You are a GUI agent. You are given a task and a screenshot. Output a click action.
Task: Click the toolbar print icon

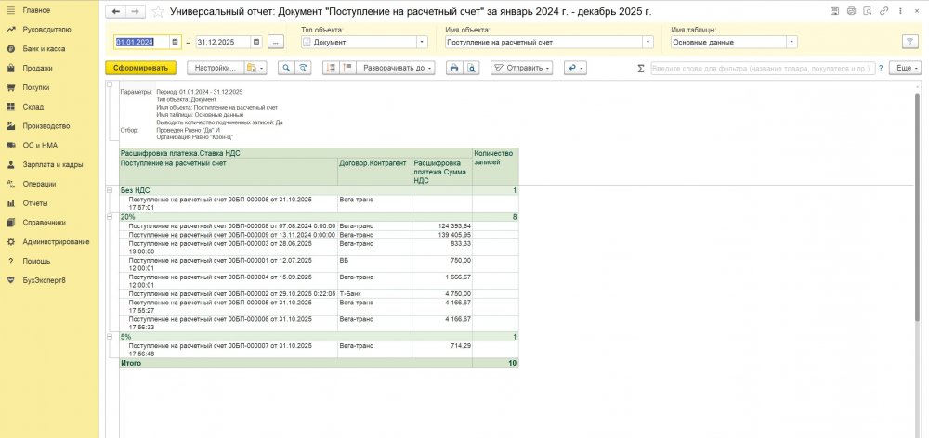pos(454,68)
